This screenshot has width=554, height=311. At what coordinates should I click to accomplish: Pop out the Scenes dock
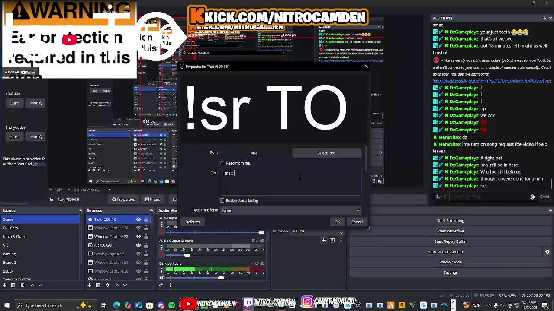pyautogui.click(x=80, y=211)
